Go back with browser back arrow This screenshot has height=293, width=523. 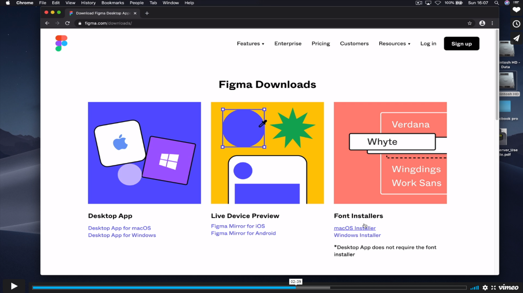[47, 23]
